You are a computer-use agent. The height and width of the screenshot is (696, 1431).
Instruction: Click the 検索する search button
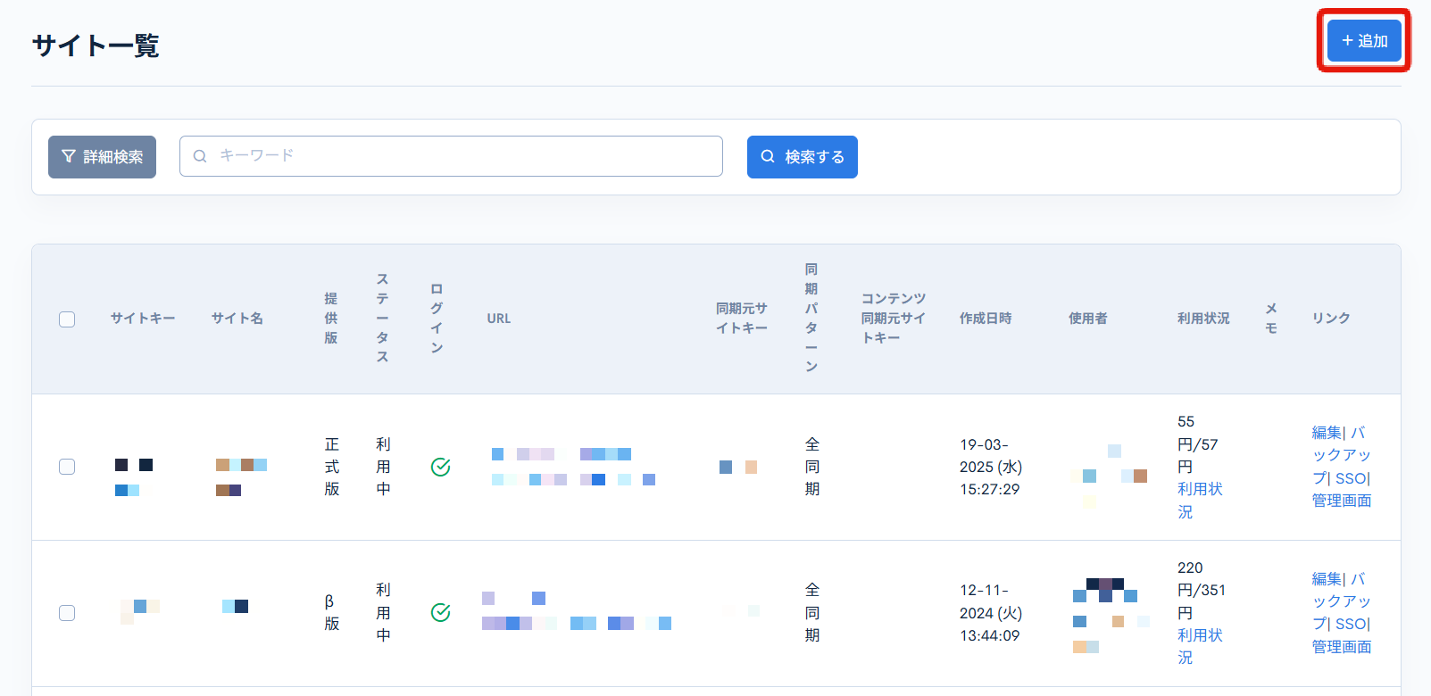[803, 157]
